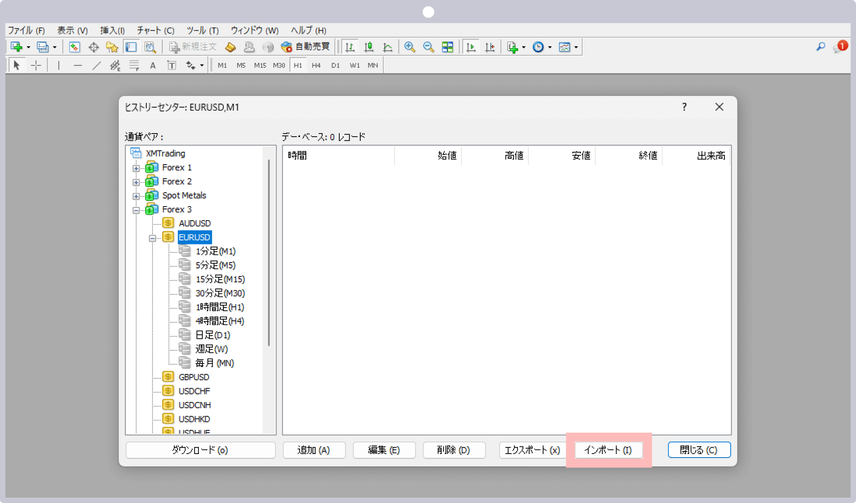Expand the Forex 1 group
The width and height of the screenshot is (856, 503).
(136, 168)
